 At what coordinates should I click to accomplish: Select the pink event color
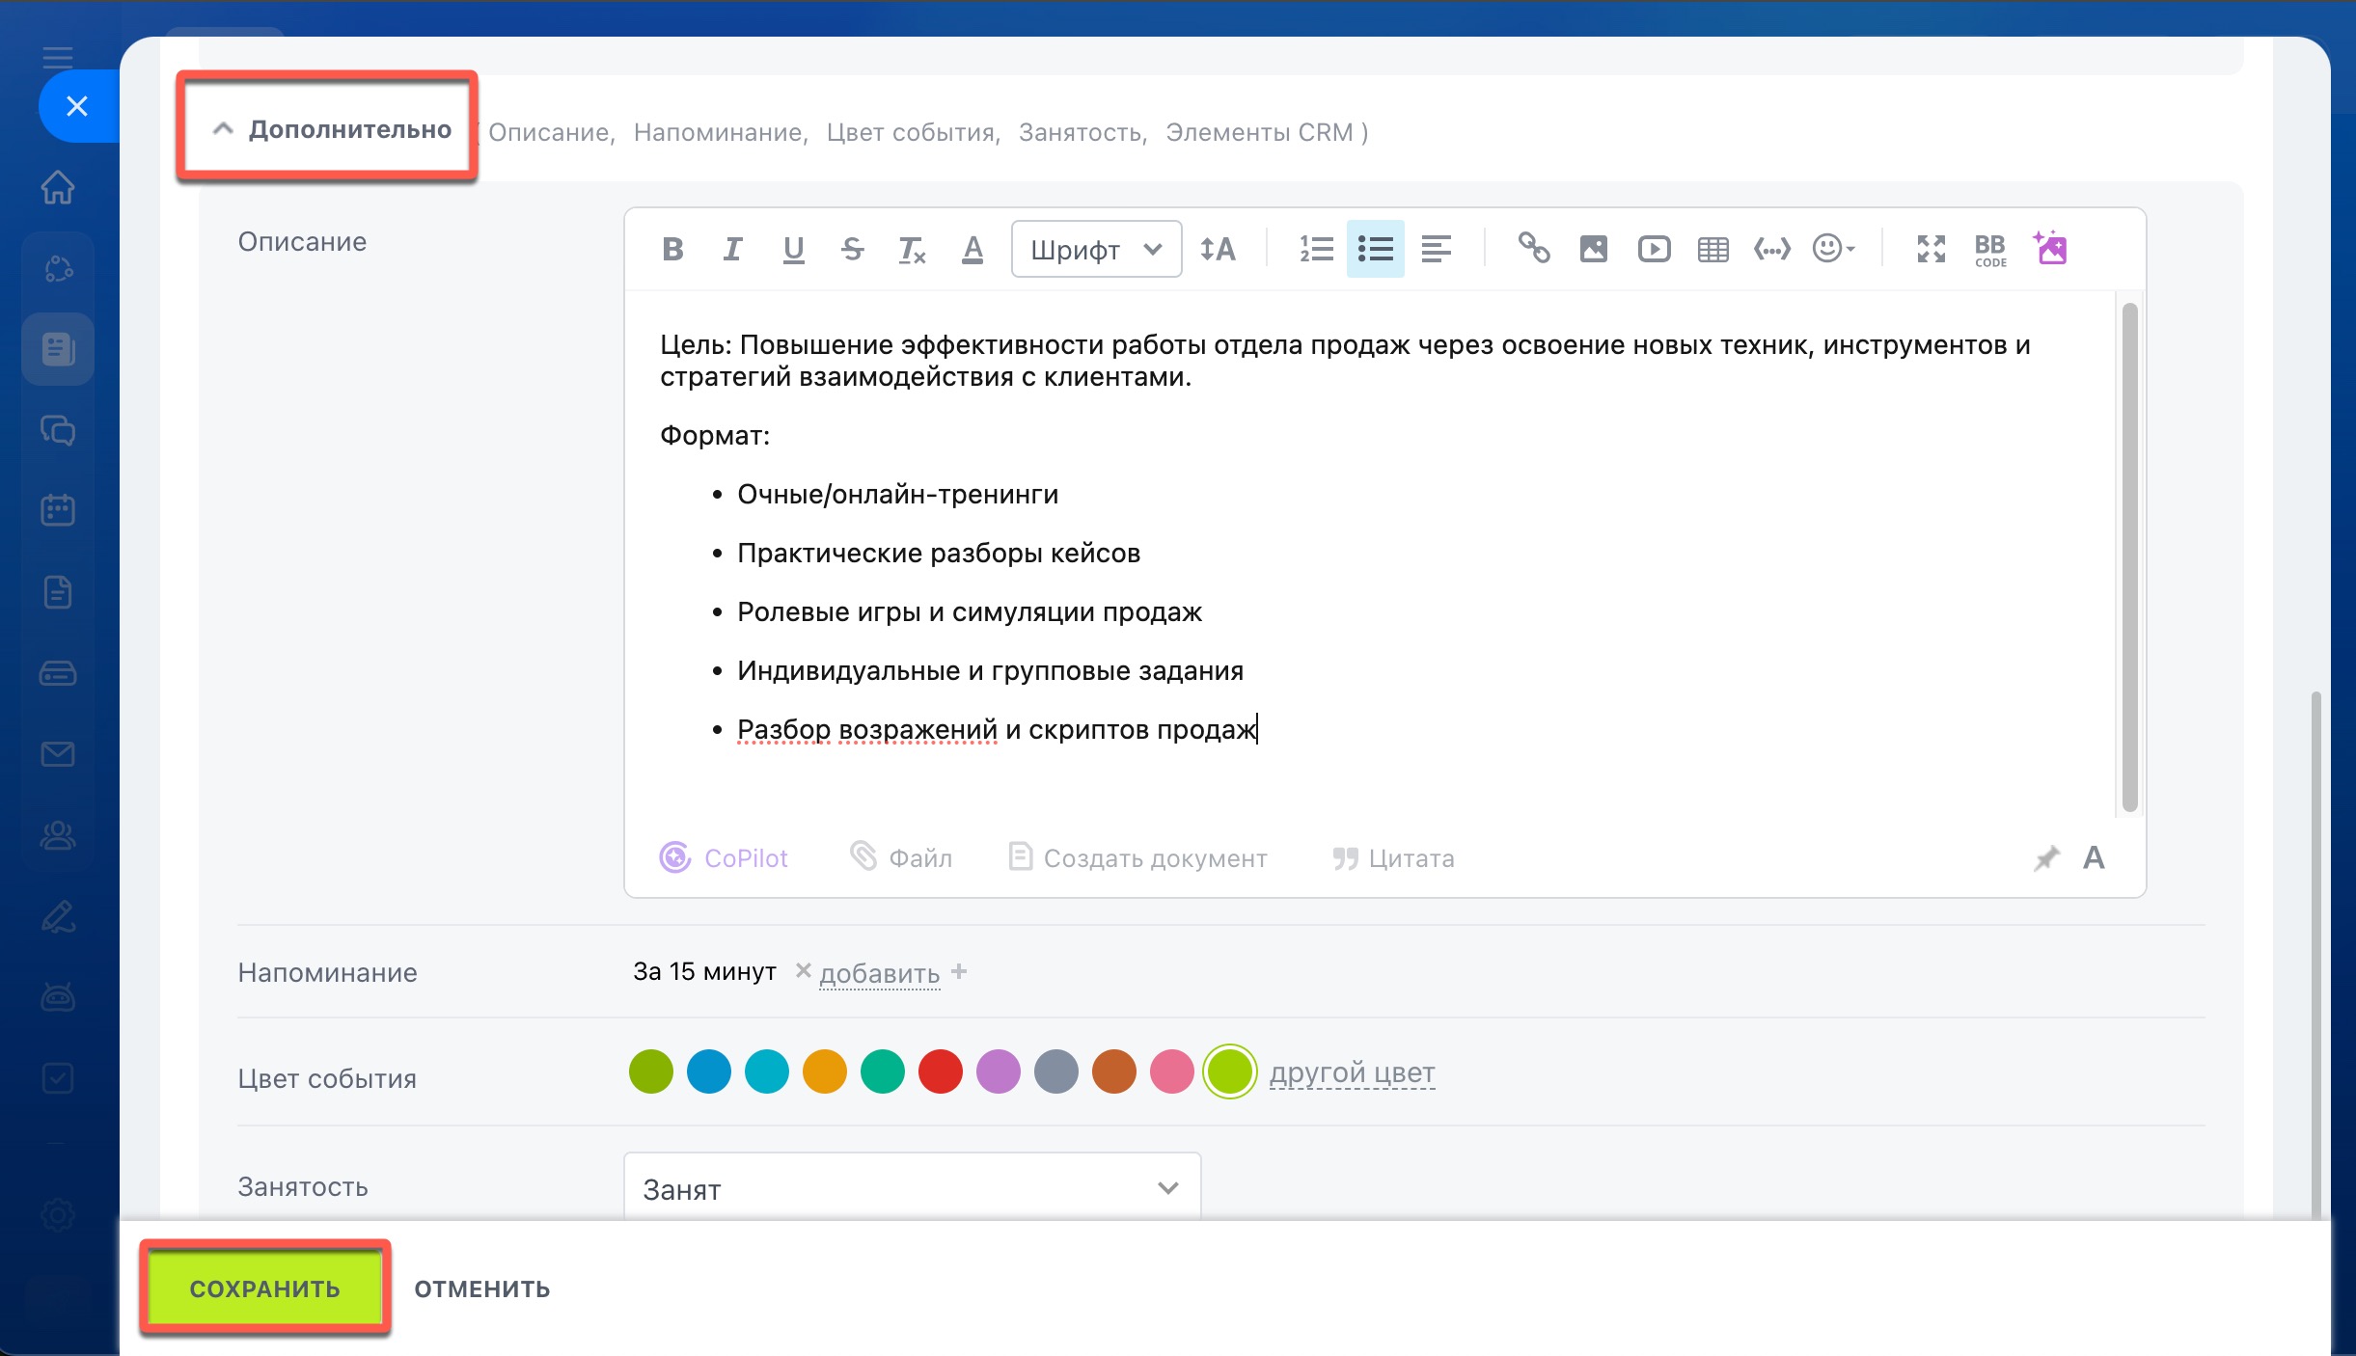pos(1172,1071)
